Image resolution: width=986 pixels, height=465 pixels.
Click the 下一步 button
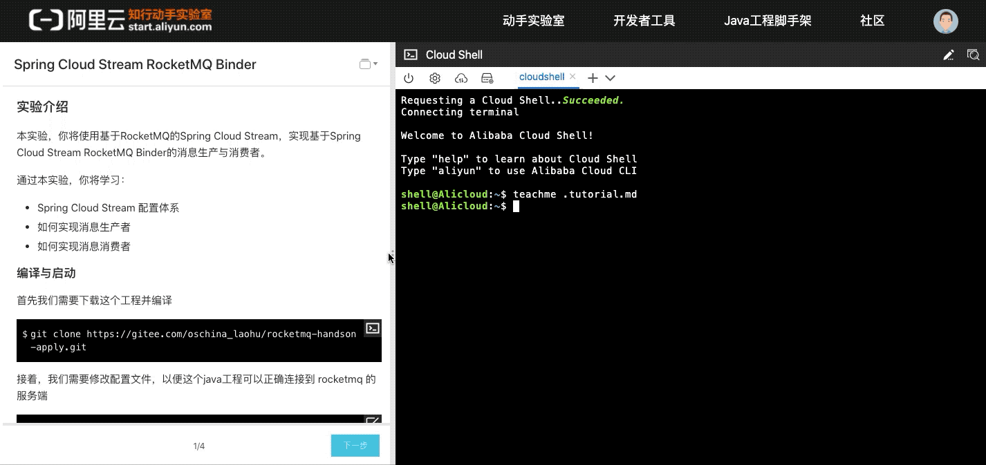point(355,446)
